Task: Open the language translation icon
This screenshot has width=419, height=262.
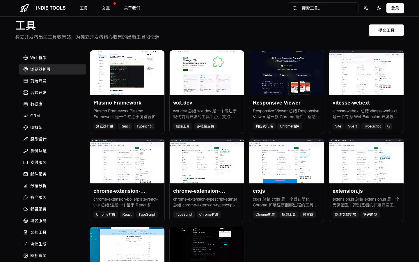Action: 366,8
